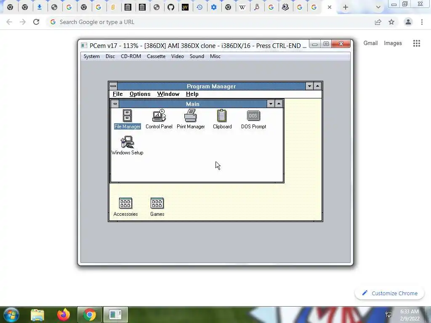Open Program Manager's File menu
The image size is (431, 323).
118,94
